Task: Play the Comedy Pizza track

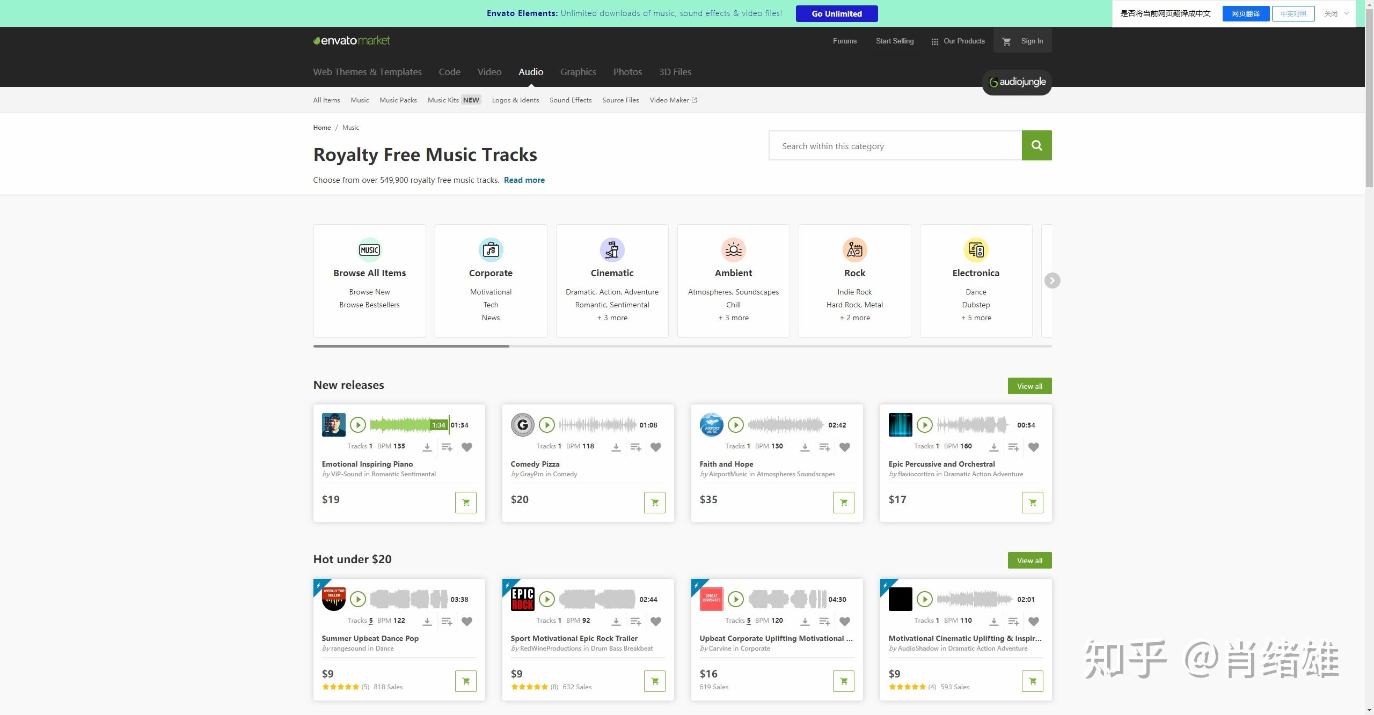Action: (x=547, y=425)
